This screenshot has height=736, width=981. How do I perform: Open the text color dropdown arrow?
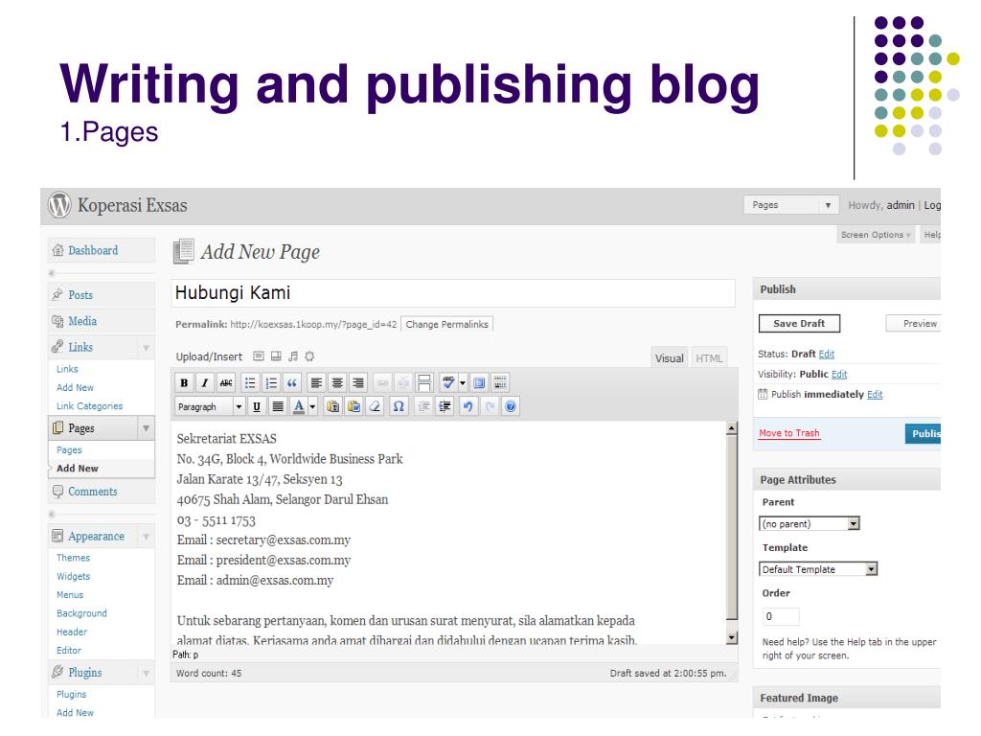tap(313, 406)
